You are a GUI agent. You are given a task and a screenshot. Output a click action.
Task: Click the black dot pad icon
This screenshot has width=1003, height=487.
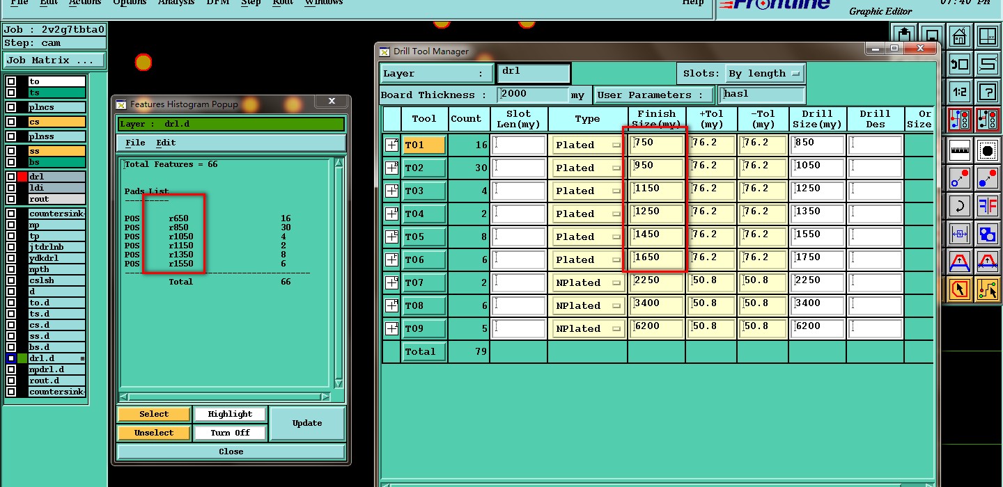point(988,149)
